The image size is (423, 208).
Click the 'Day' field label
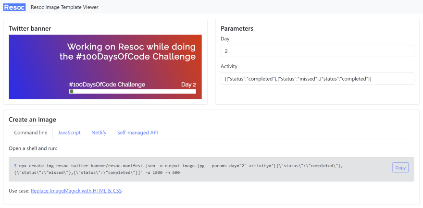pyautogui.click(x=225, y=39)
